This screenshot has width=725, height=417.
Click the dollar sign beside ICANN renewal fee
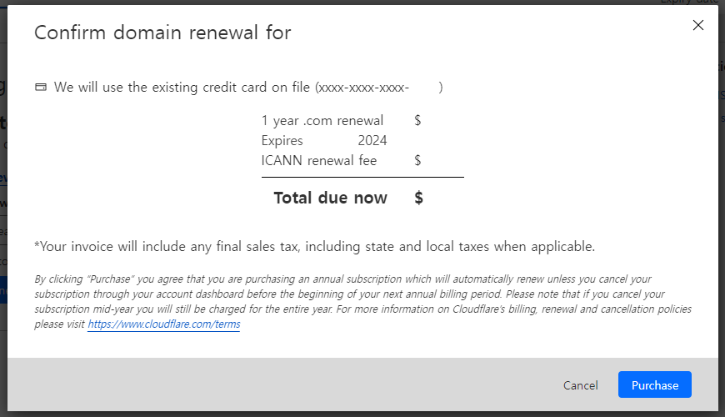(x=417, y=161)
